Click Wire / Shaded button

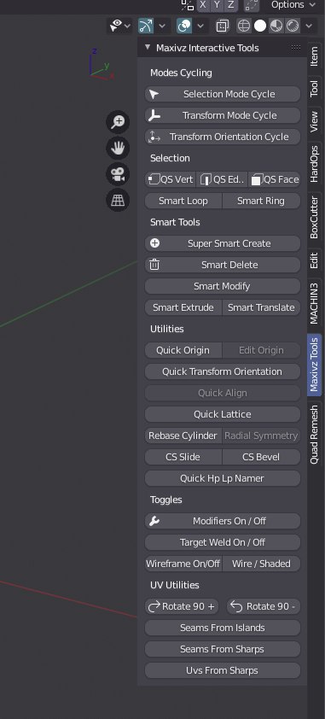(x=261, y=564)
